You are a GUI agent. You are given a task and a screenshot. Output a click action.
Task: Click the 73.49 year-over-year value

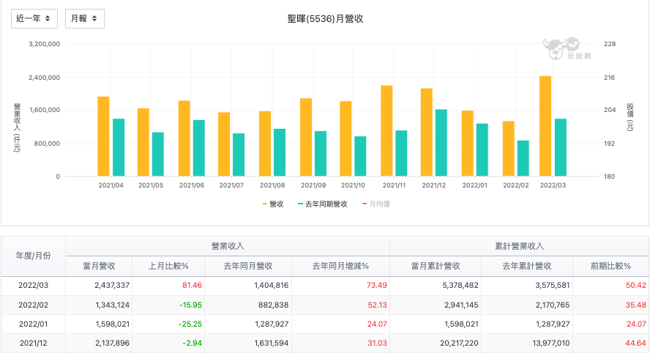click(377, 286)
